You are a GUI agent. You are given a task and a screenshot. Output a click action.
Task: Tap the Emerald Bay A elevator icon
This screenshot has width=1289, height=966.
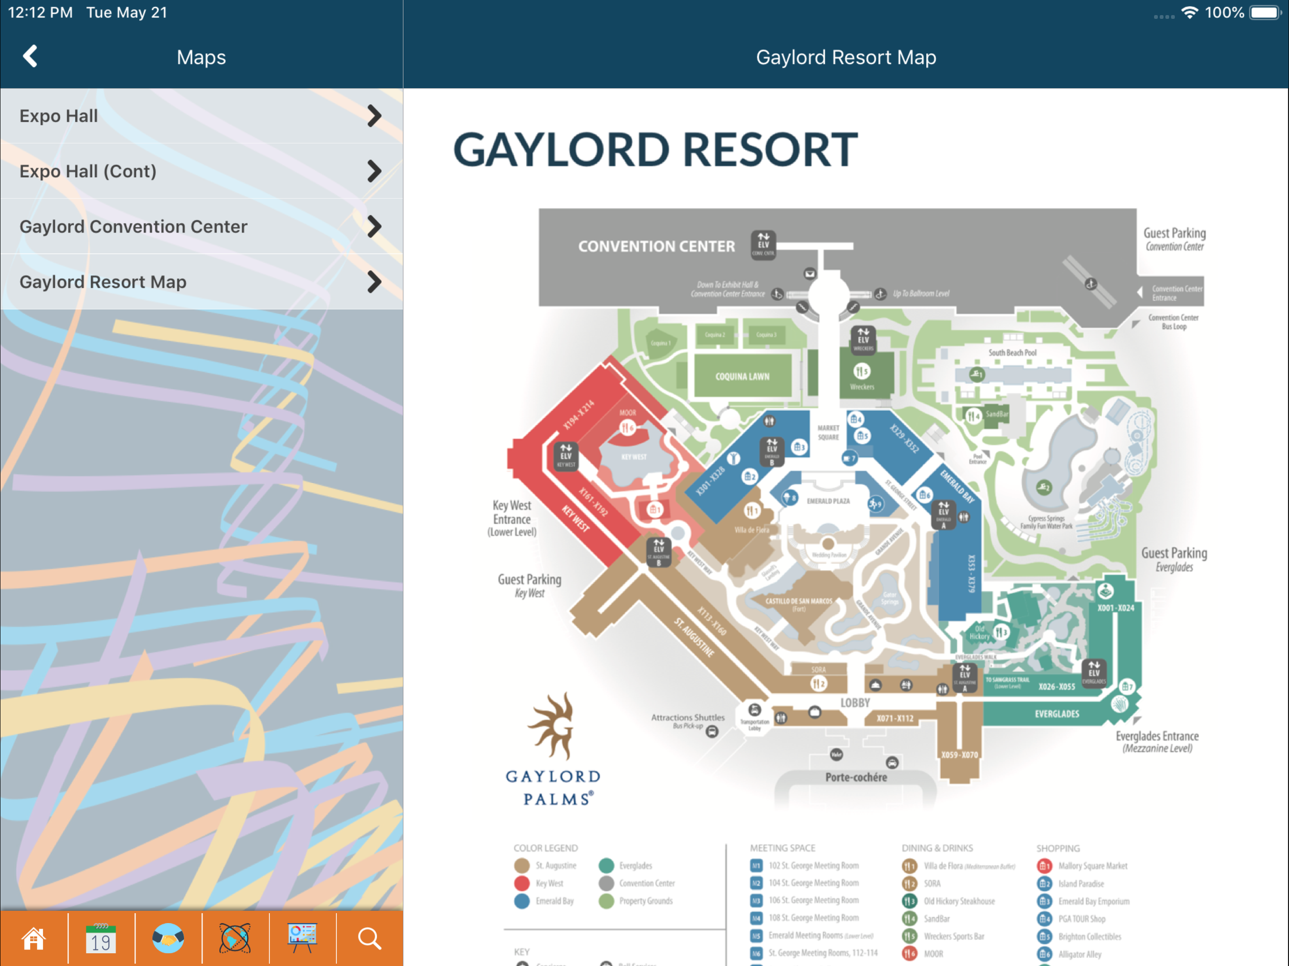pos(944,515)
